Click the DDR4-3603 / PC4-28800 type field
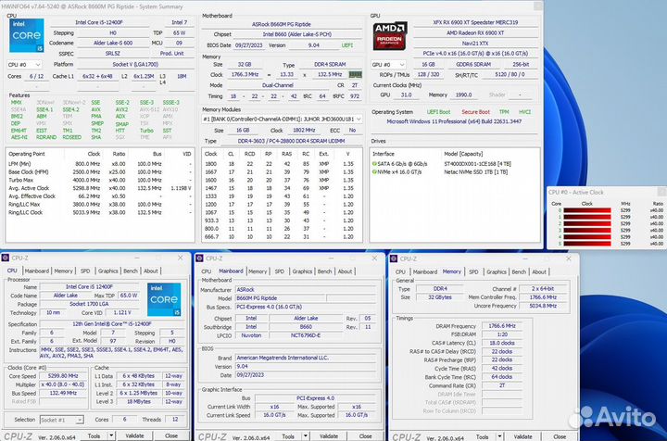Viewport: 667px width, 441px height. click(x=291, y=141)
